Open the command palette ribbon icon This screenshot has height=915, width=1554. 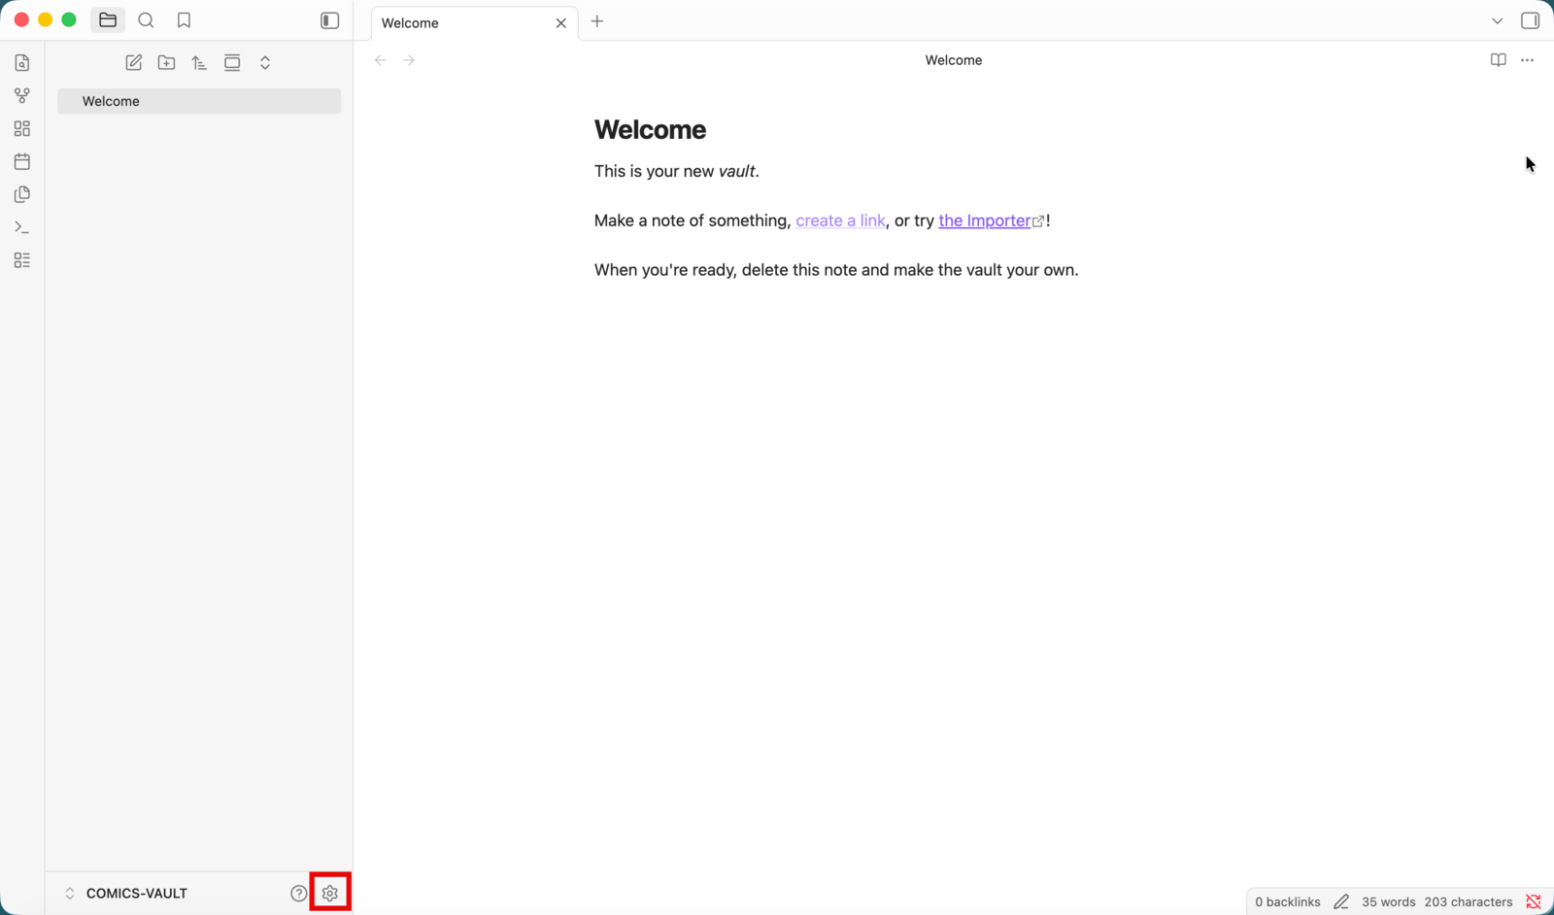[x=22, y=227]
